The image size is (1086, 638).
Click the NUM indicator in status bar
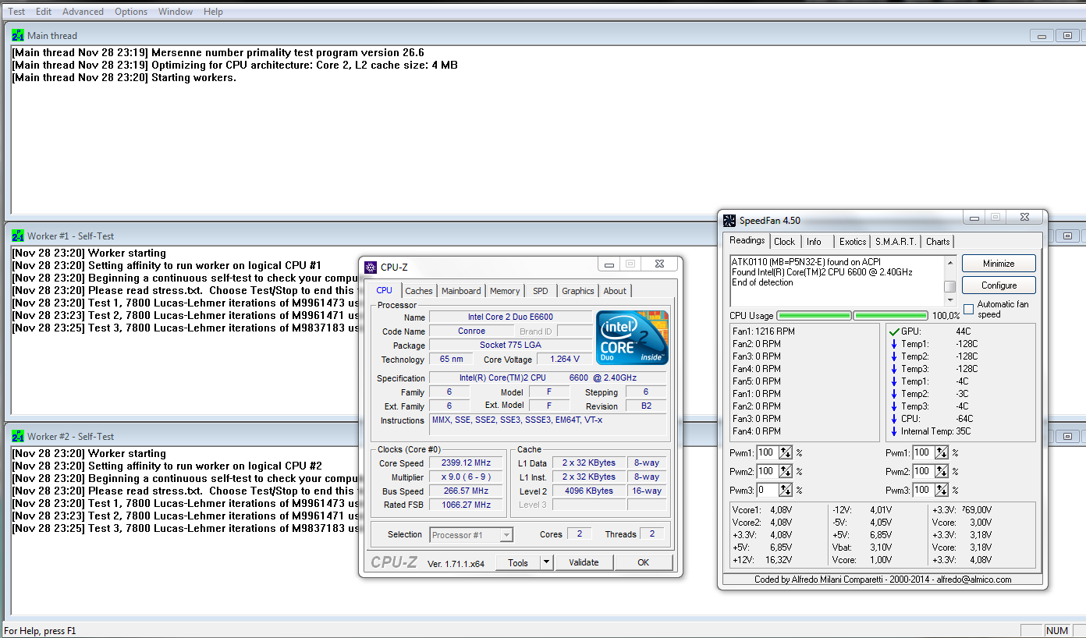(1056, 631)
